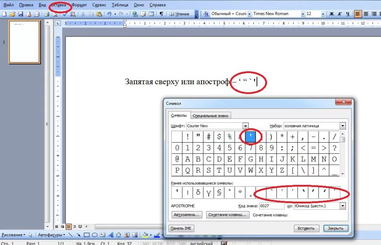Save the document with floppy icon
Viewport: 381px width, 245px height.
click(x=21, y=14)
